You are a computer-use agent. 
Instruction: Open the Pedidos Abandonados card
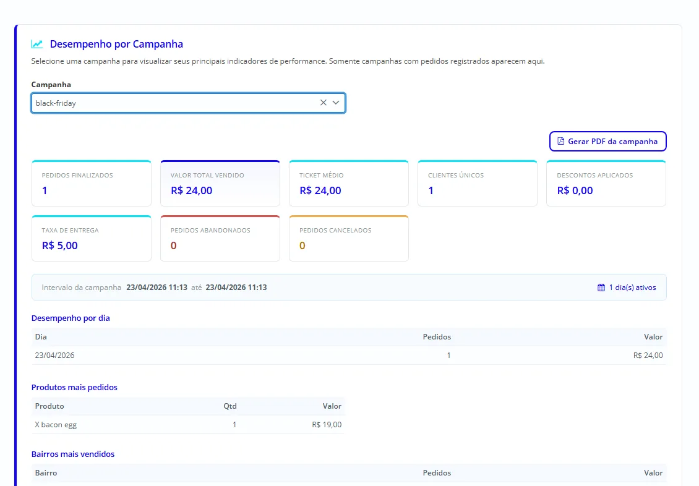click(x=220, y=238)
